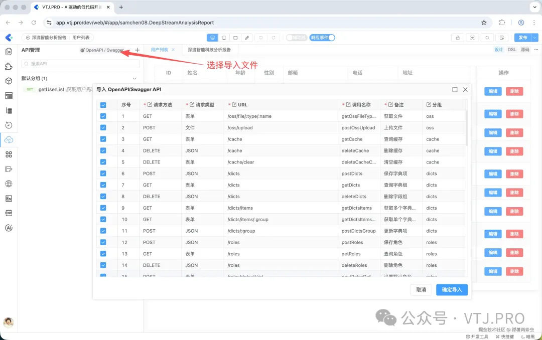Open the layout templates sidebar icon

(x=9, y=96)
